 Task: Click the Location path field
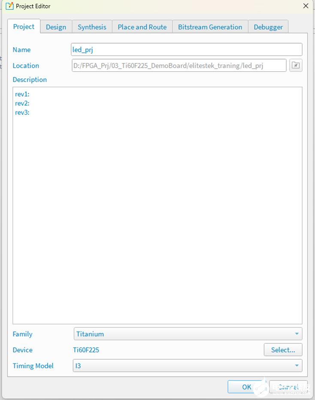point(179,66)
